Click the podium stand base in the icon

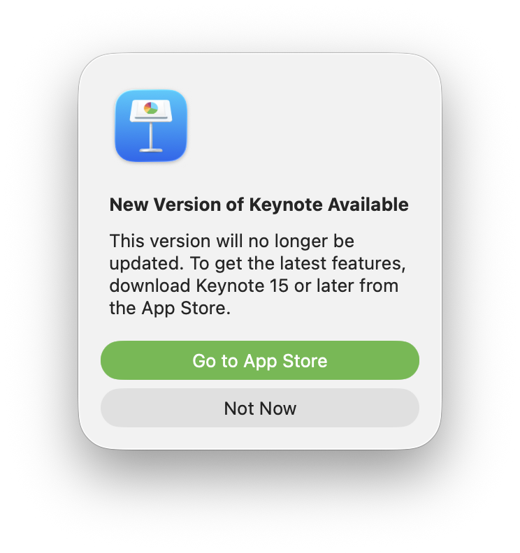coord(151,150)
